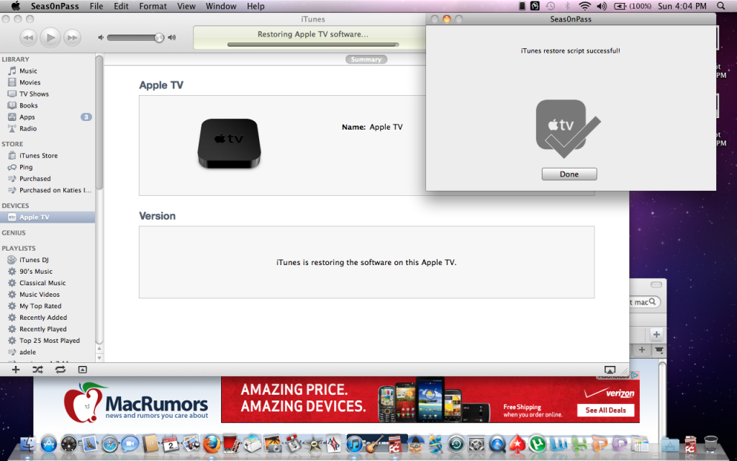Click the Restoring Apple TV software progress bar

point(313,45)
